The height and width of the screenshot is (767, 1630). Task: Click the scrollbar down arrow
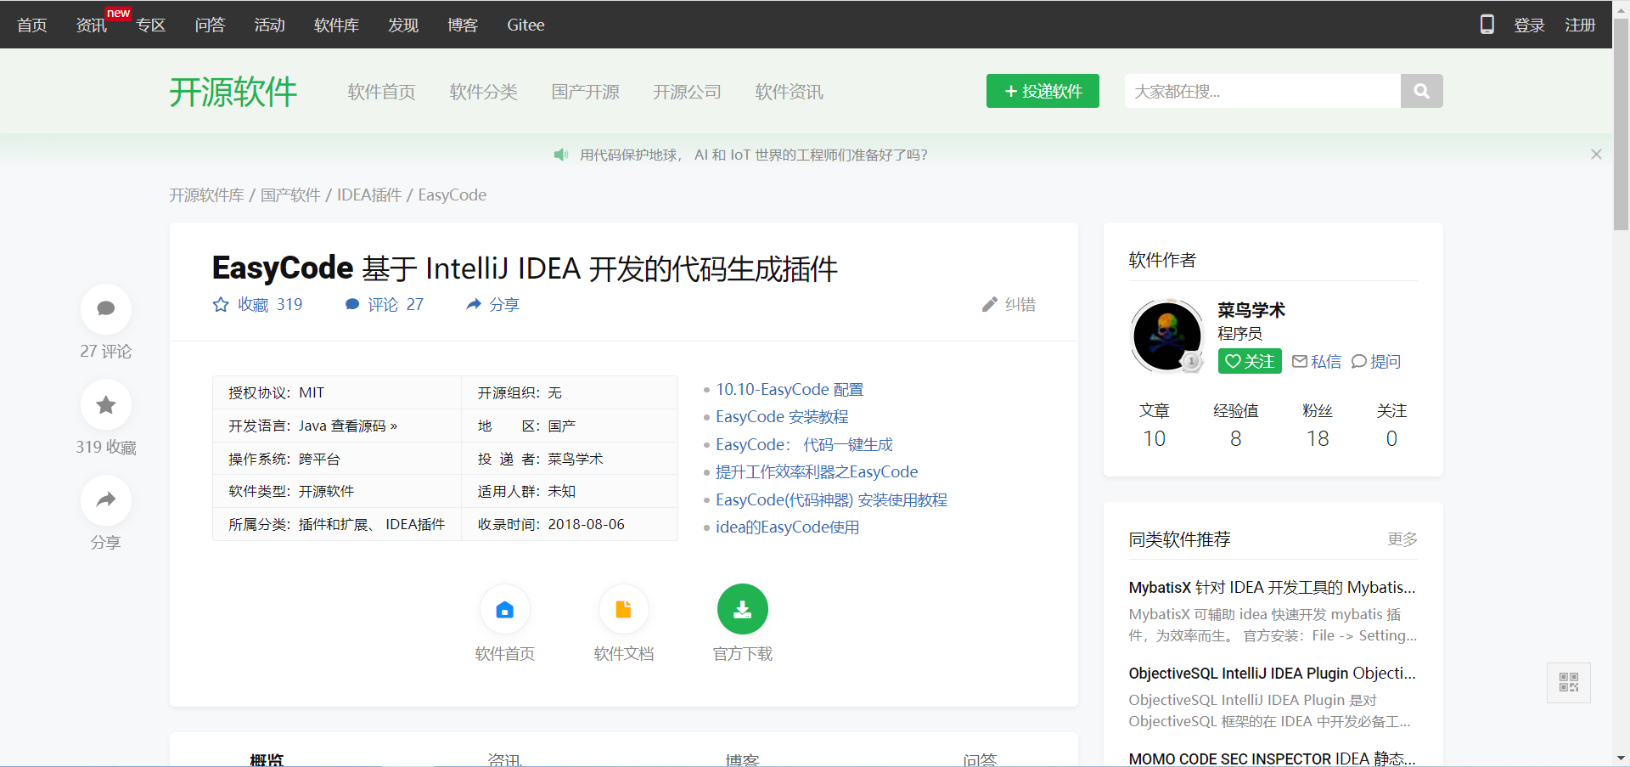click(1621, 759)
